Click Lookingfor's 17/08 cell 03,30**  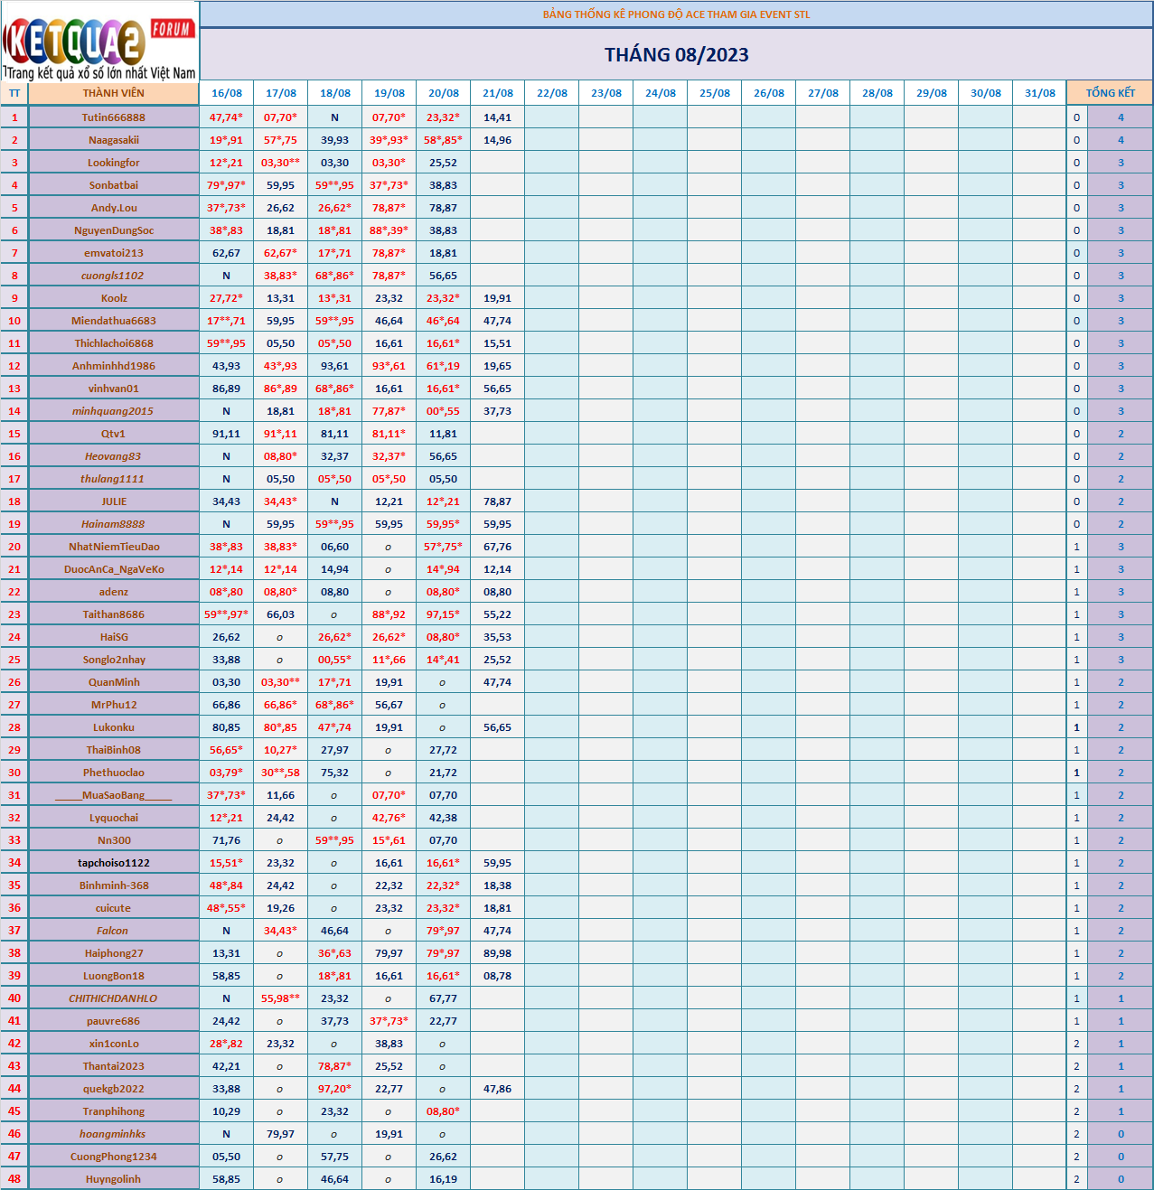tap(281, 163)
